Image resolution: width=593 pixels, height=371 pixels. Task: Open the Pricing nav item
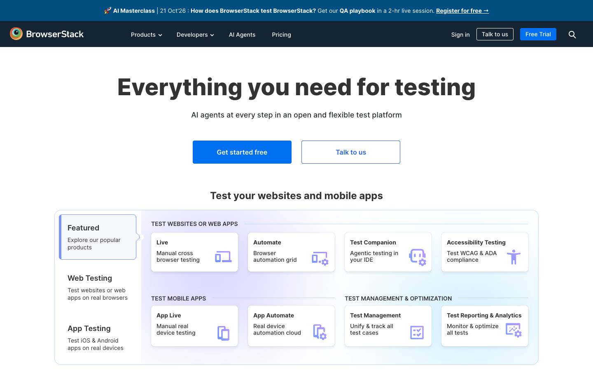coord(281,35)
